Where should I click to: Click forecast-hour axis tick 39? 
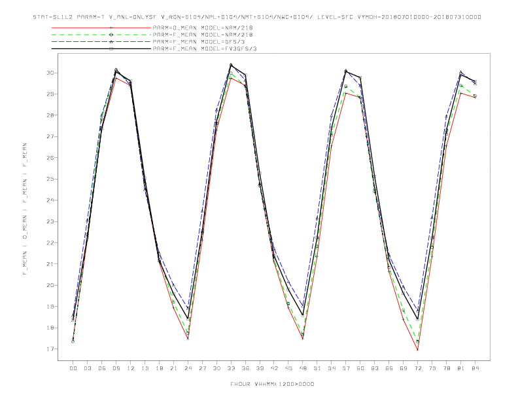260,368
